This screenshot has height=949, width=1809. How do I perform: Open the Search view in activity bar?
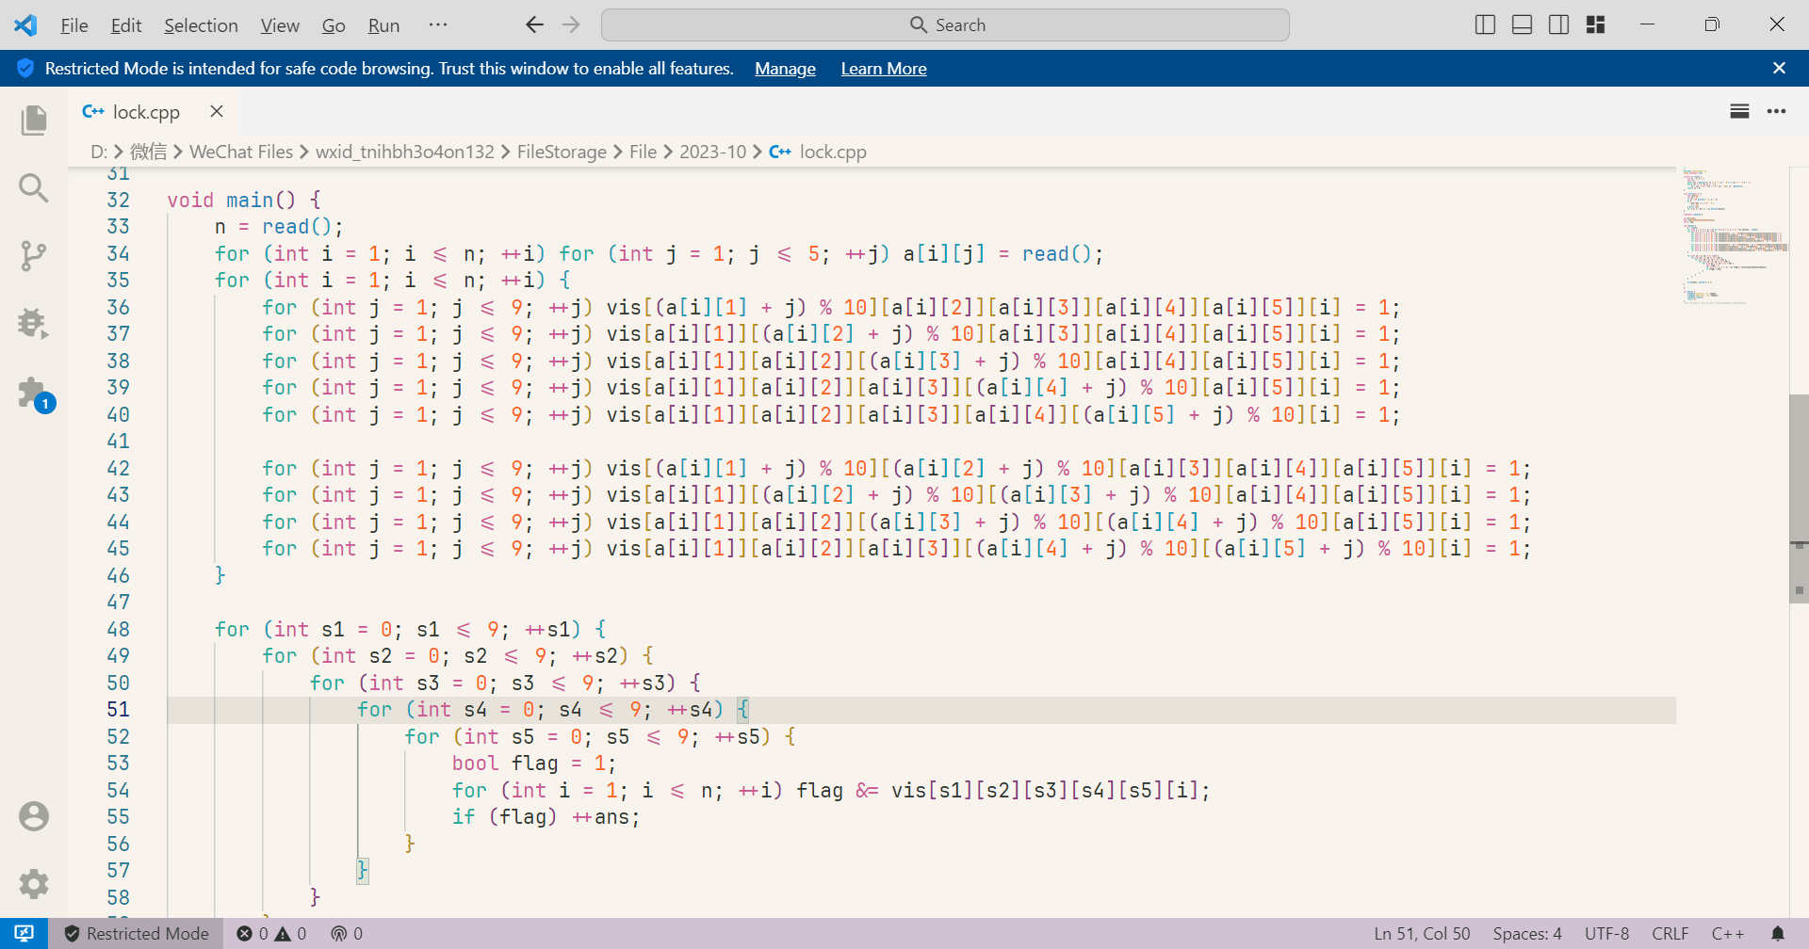pyautogui.click(x=34, y=188)
